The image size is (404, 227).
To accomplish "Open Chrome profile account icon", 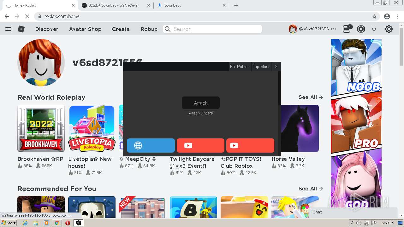I will click(x=387, y=16).
